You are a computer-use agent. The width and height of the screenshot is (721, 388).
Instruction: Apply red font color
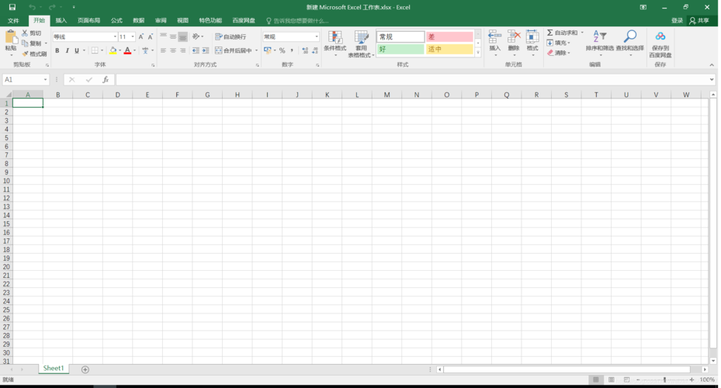coord(127,50)
